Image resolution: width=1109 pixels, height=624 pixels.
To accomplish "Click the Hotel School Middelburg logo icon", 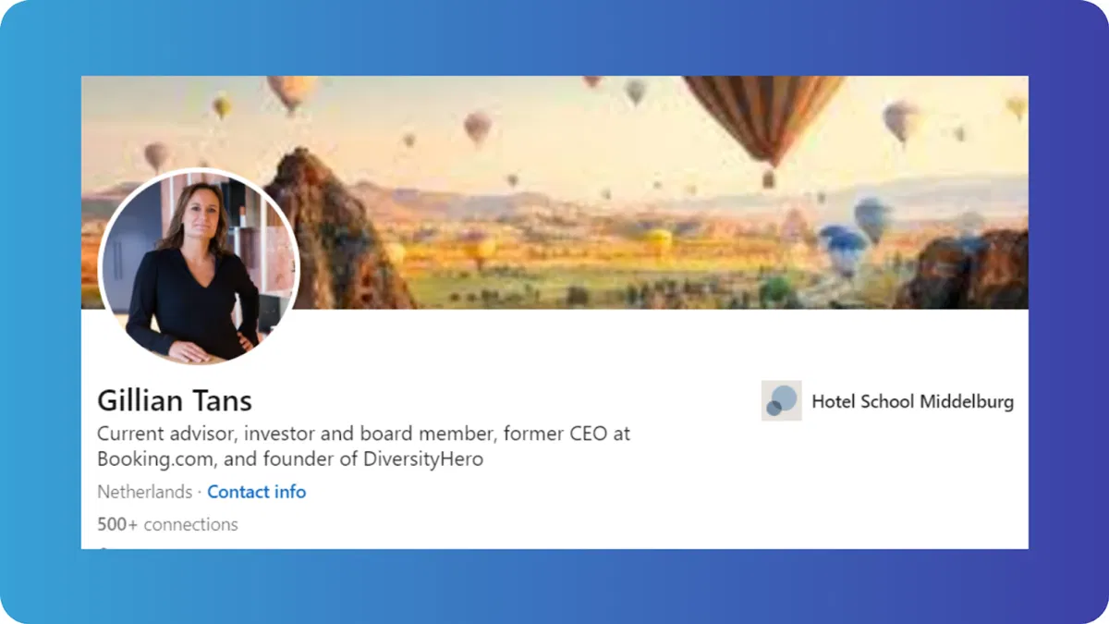I will point(782,401).
